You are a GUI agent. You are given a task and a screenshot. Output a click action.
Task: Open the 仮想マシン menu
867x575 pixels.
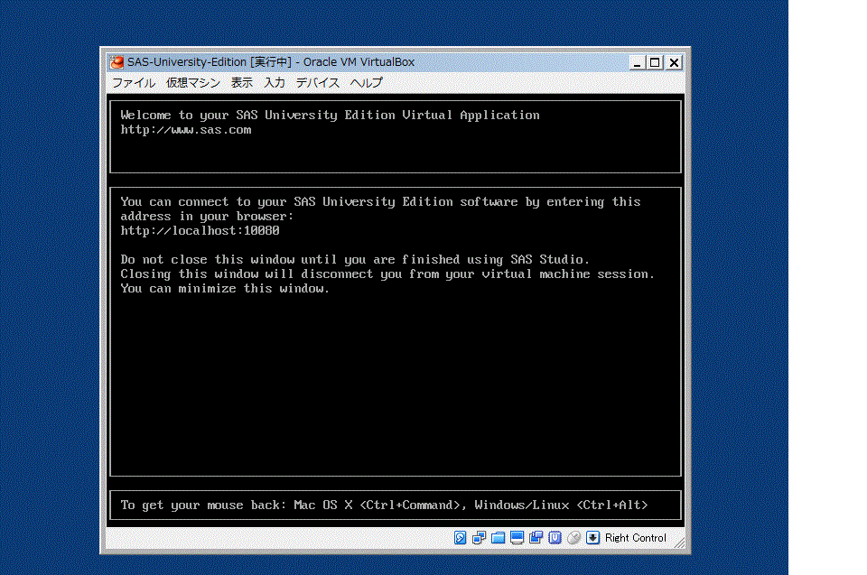(x=193, y=82)
